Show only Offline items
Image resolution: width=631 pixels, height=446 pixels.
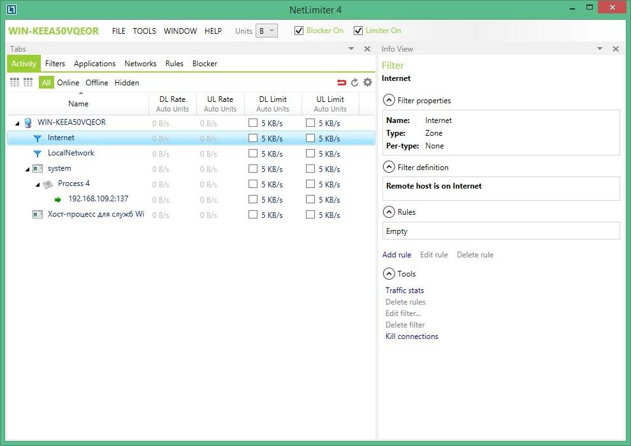click(97, 82)
